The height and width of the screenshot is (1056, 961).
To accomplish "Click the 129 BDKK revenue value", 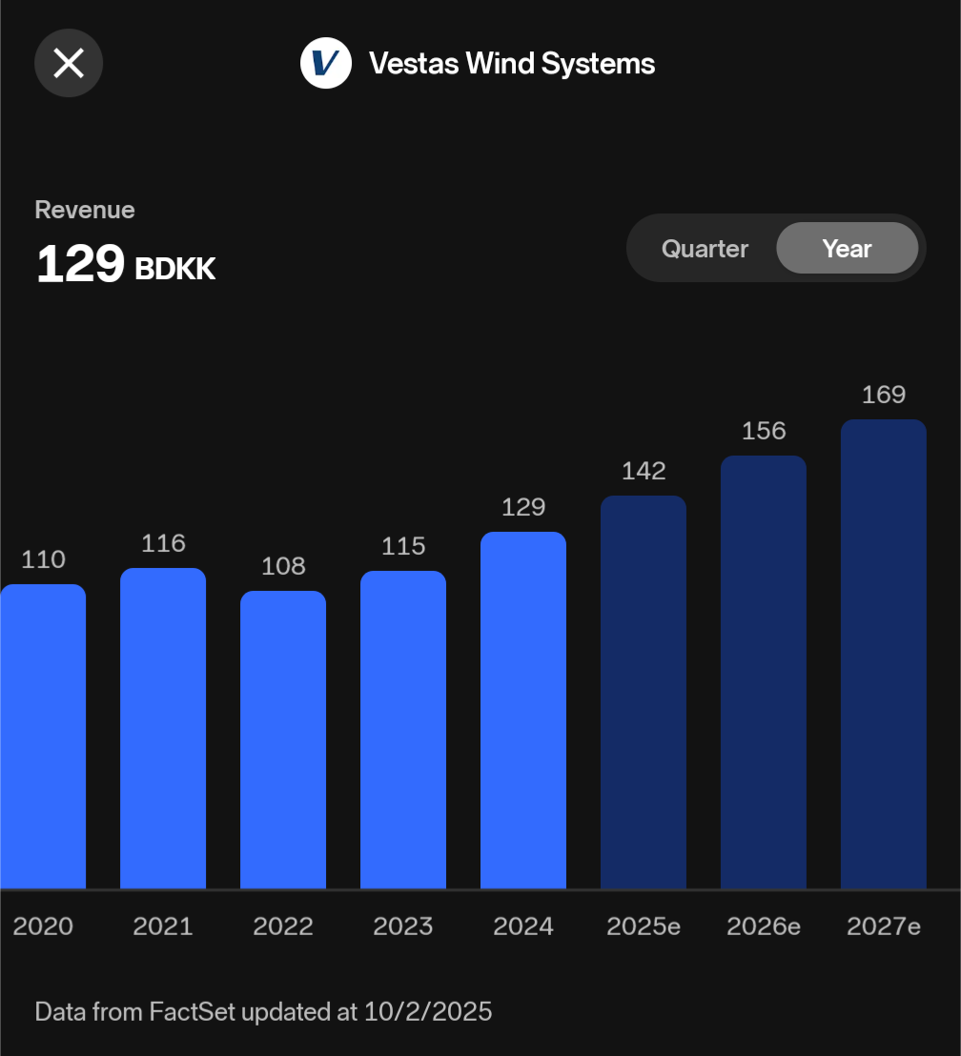I will coord(126,264).
